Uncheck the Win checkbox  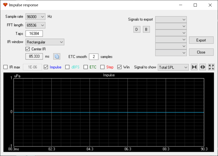coord(119,67)
